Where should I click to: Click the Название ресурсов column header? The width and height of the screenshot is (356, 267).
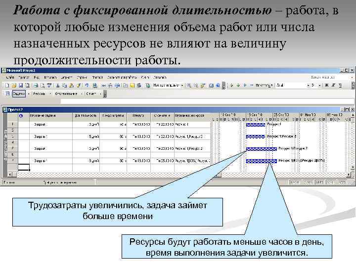point(193,116)
